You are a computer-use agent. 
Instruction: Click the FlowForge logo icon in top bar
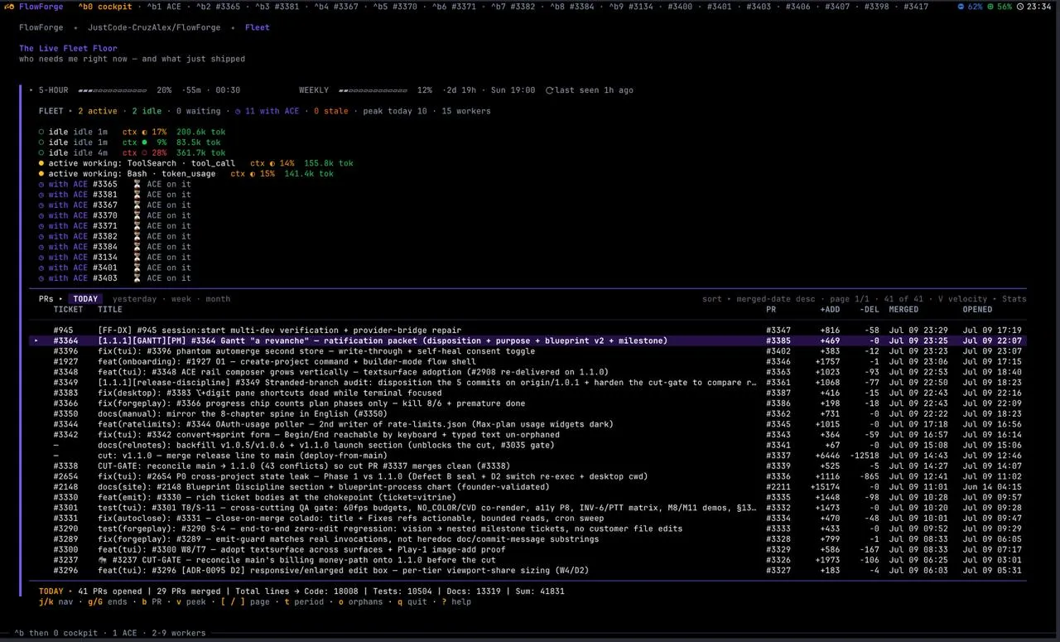[9, 7]
